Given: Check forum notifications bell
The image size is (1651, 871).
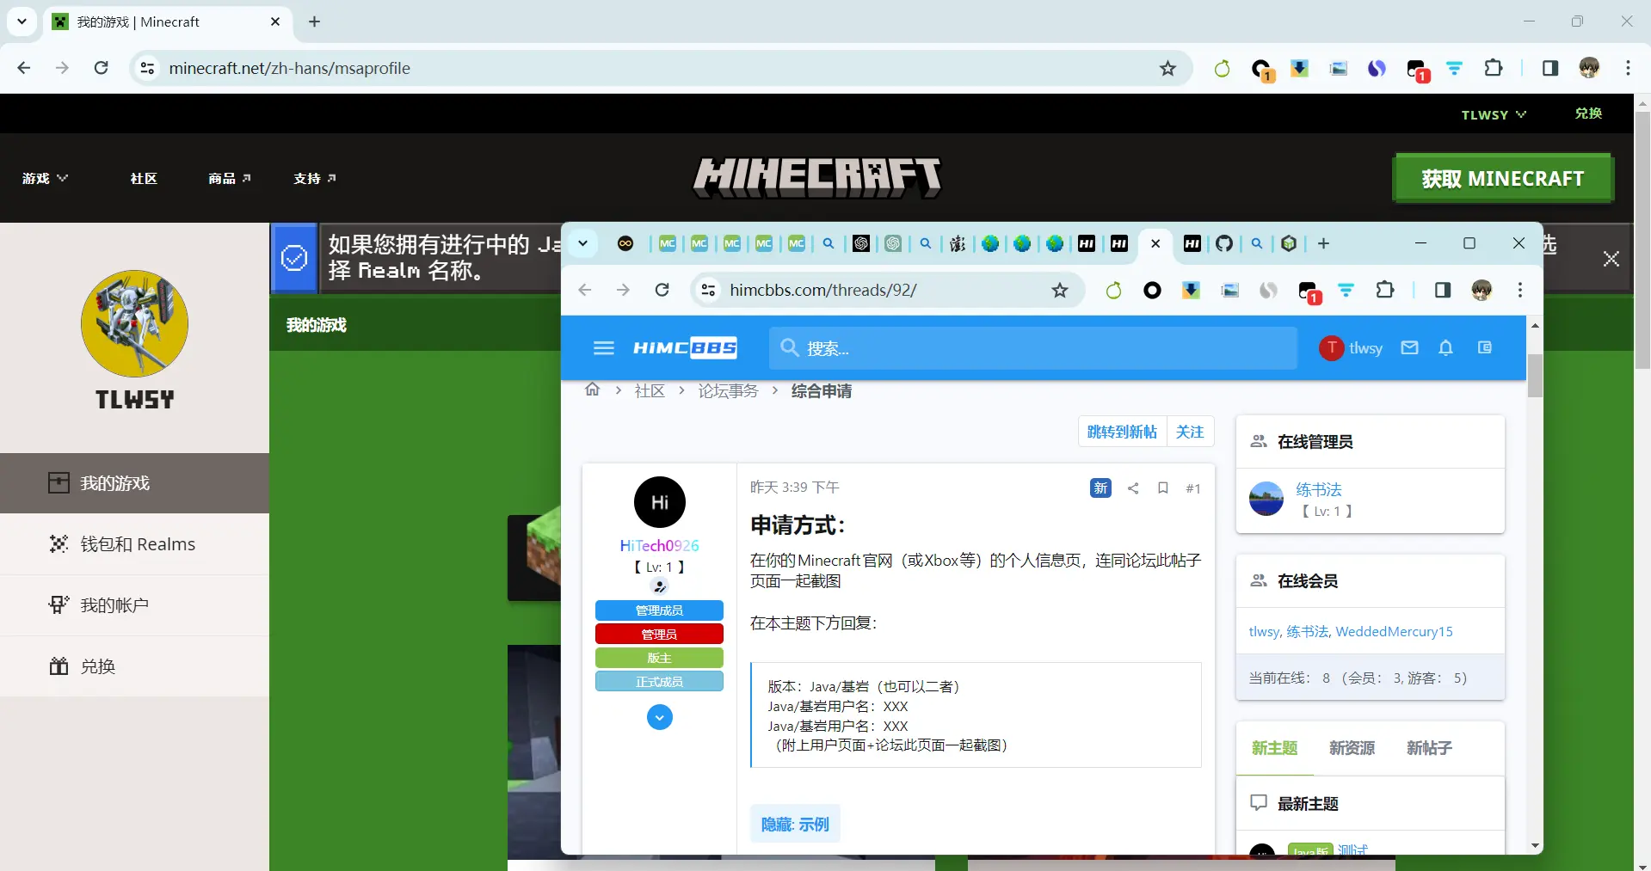Looking at the screenshot, I should point(1445,347).
